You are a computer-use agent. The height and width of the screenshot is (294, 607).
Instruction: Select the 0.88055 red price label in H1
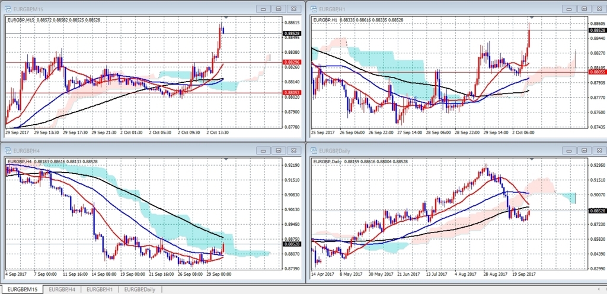coord(598,72)
